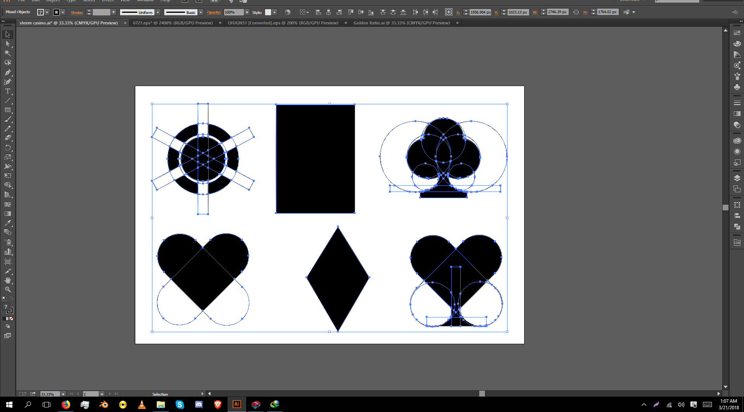Switch to Draw Behind drawing mode
The image size is (744, 412).
[7, 326]
